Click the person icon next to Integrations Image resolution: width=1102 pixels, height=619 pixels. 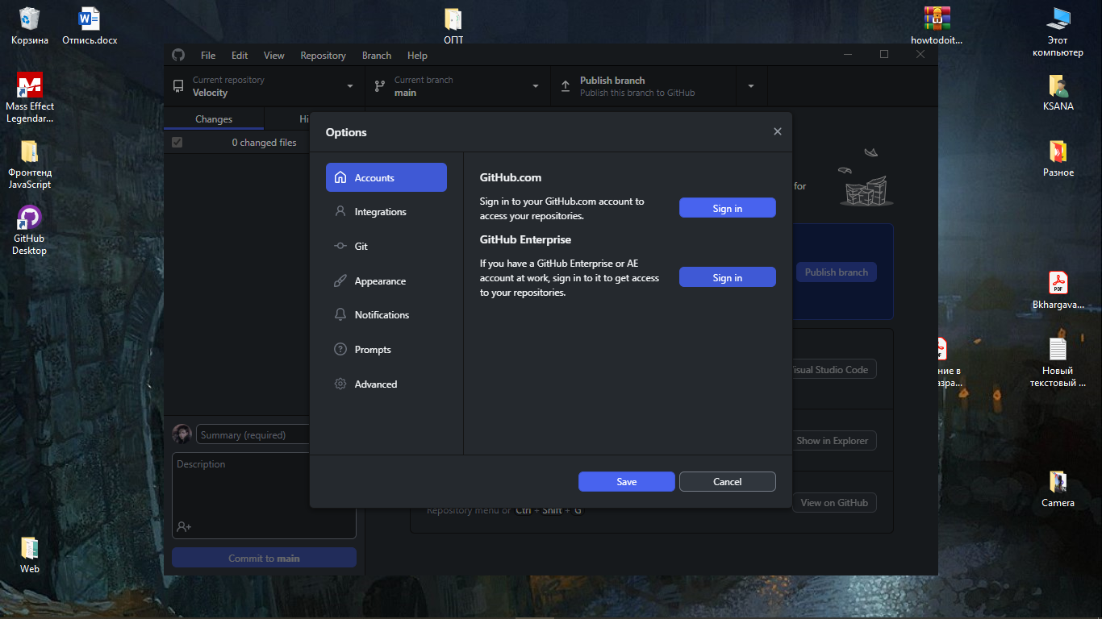[340, 211]
